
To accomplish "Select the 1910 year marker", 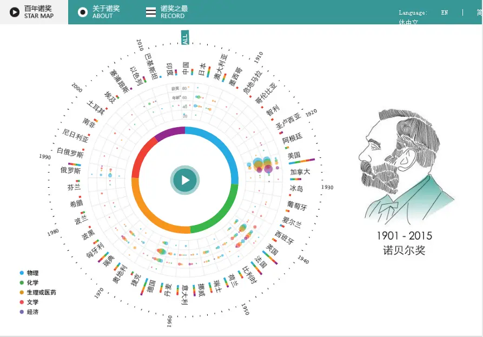I will [x=259, y=57].
